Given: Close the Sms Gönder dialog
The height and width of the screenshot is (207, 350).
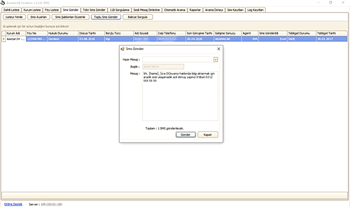Looking at the screenshot, I should [218, 49].
